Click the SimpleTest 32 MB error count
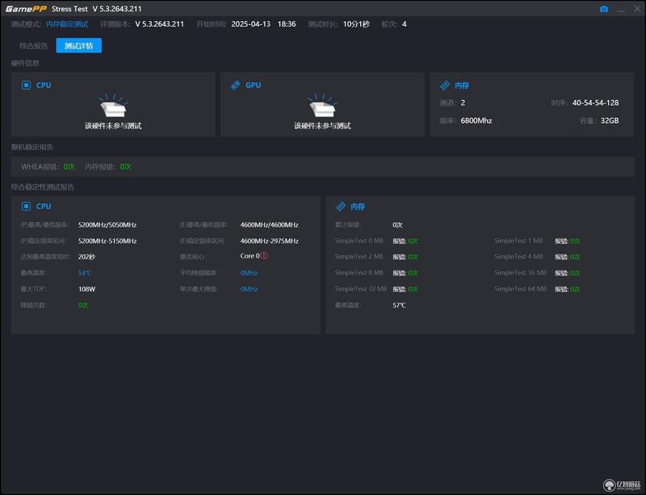 (413, 289)
